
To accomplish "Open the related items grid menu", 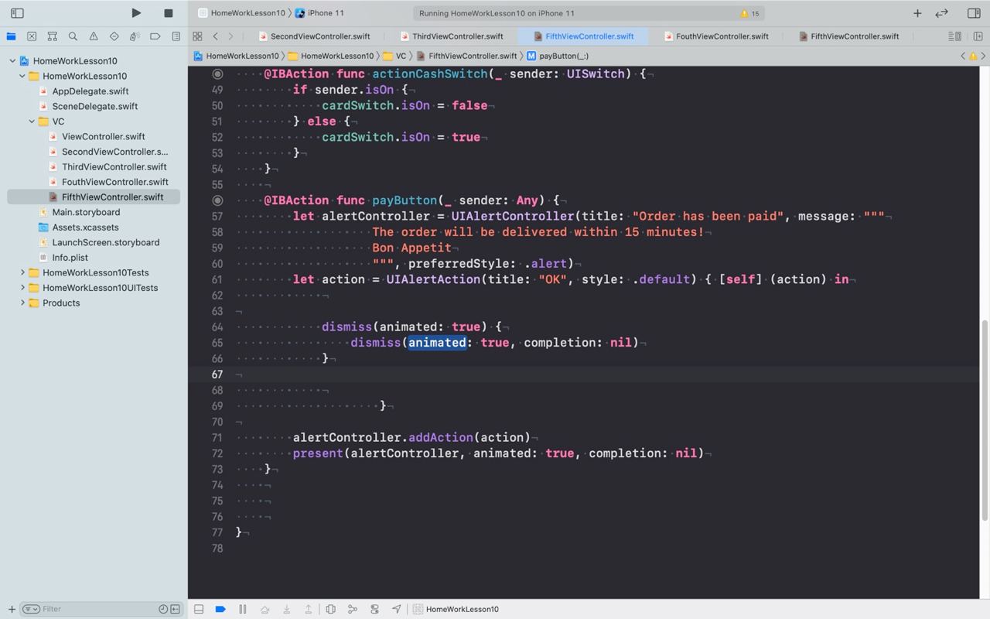I will 197,36.
